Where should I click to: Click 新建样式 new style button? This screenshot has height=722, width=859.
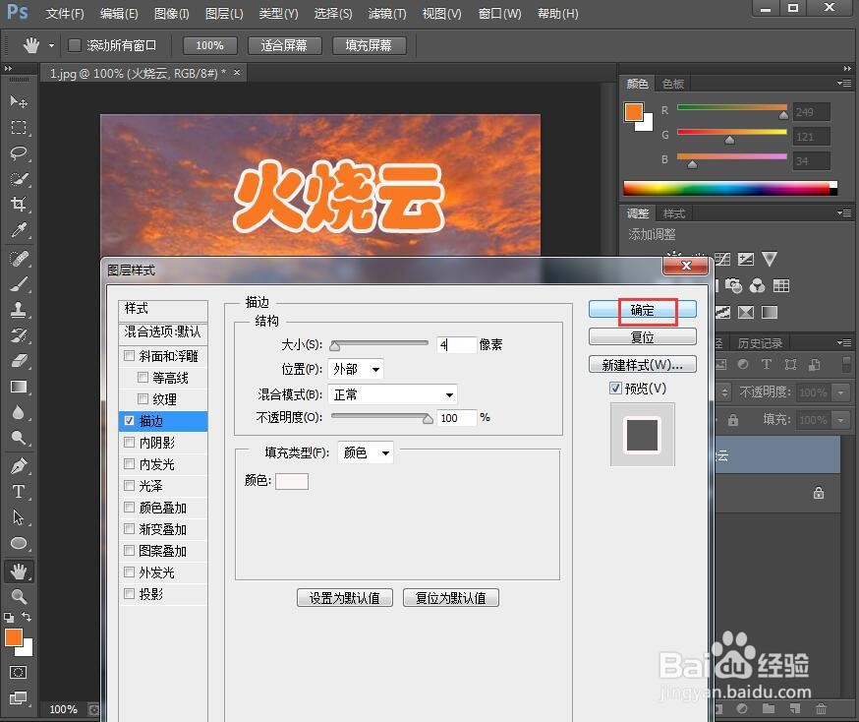(643, 365)
